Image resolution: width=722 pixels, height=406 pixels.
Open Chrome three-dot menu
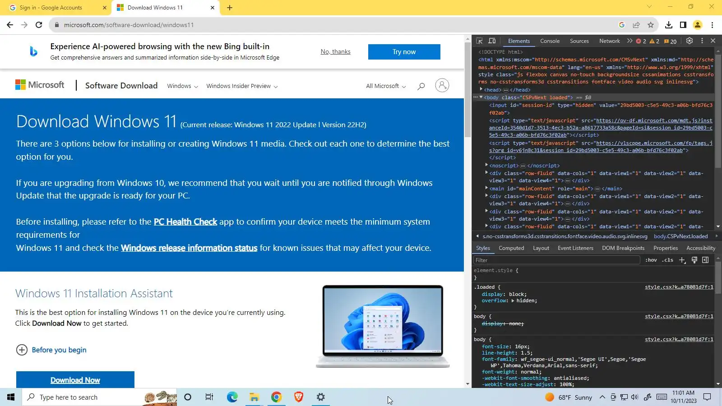click(712, 25)
